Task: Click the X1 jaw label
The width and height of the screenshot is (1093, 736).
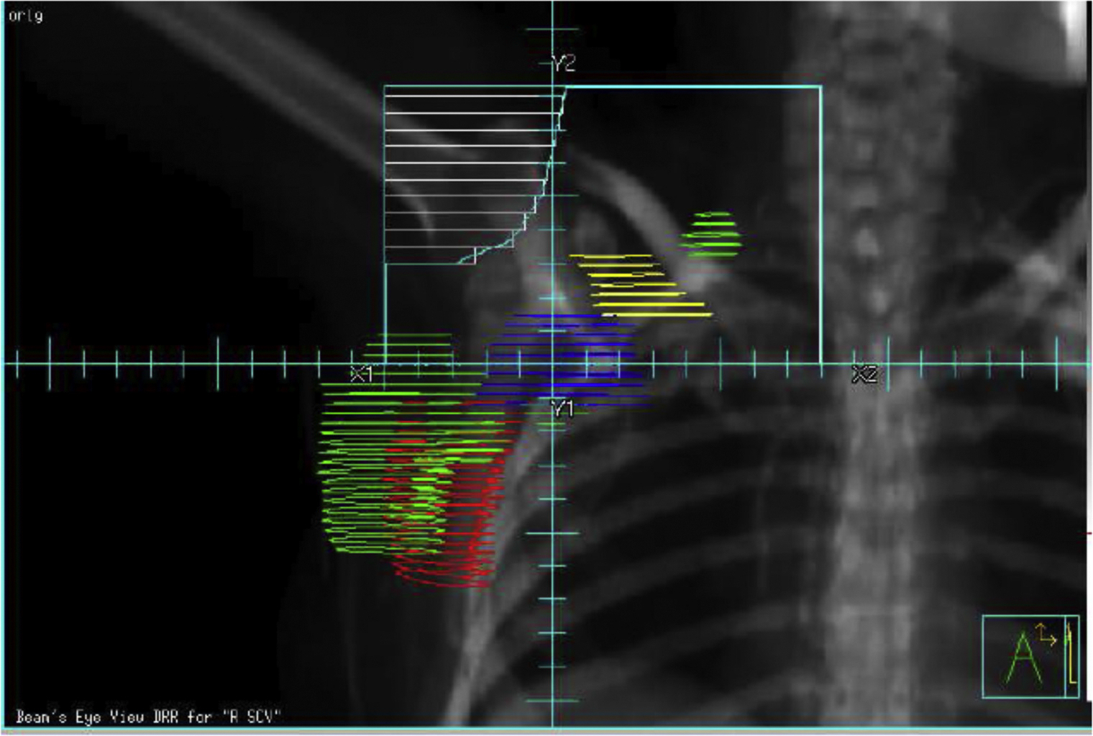Action: click(361, 374)
